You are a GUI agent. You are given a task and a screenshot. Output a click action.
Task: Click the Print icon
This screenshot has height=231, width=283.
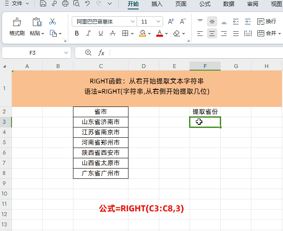[x=65, y=3]
